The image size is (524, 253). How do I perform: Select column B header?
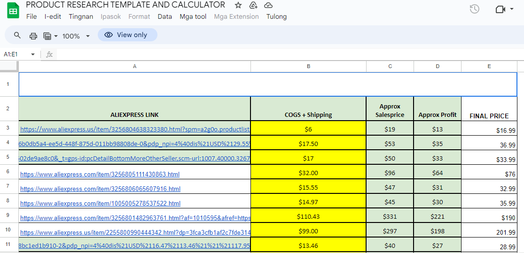308,67
